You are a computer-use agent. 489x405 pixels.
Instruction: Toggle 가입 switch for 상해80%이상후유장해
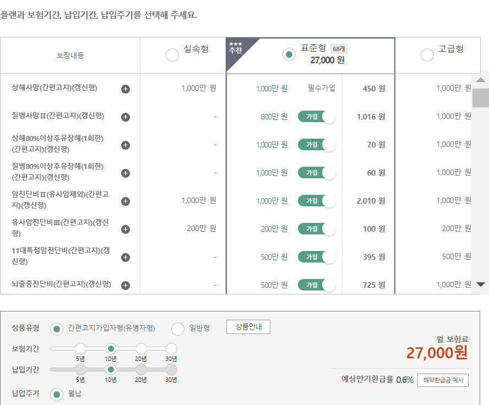click(317, 145)
